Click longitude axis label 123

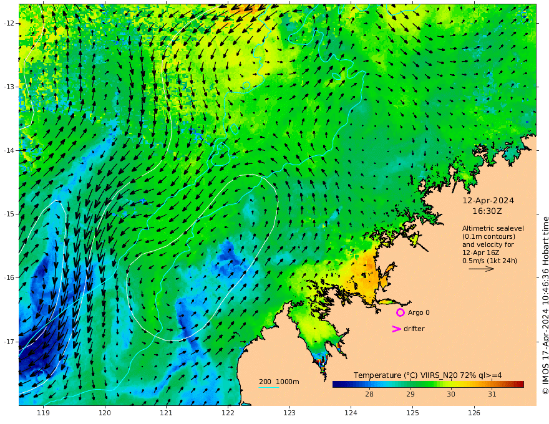289,413
